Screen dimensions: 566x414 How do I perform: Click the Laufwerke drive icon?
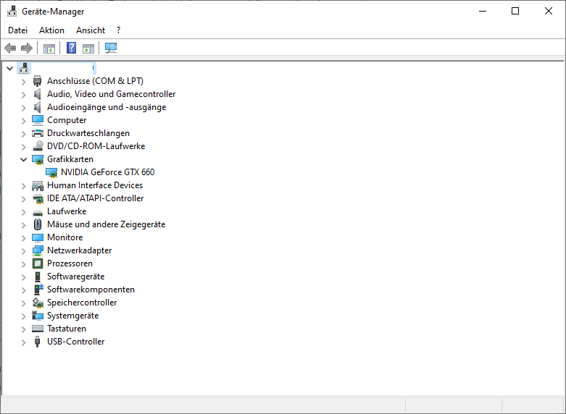pos(38,212)
